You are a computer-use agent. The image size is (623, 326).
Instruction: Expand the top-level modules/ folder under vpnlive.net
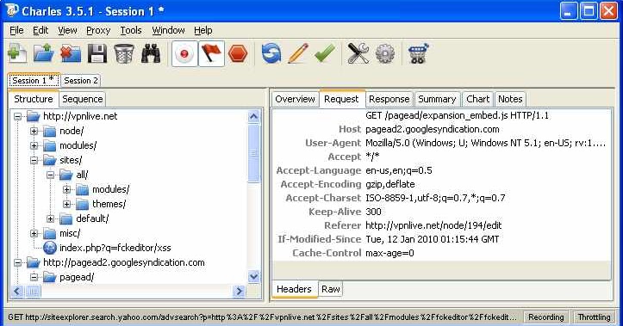coord(34,145)
